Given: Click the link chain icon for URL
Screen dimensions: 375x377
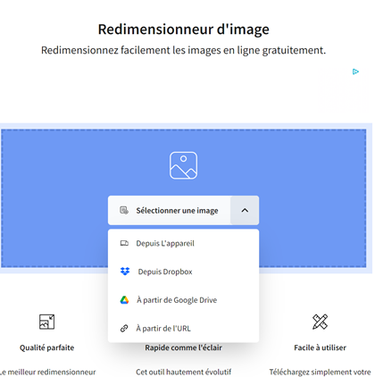Looking at the screenshot, I should click(x=124, y=328).
